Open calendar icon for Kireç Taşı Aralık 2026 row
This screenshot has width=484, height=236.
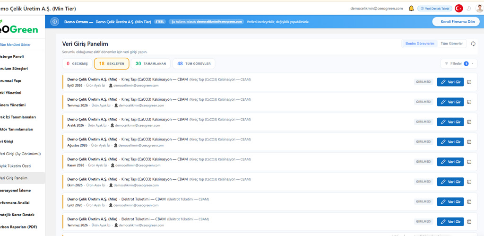coord(469,122)
